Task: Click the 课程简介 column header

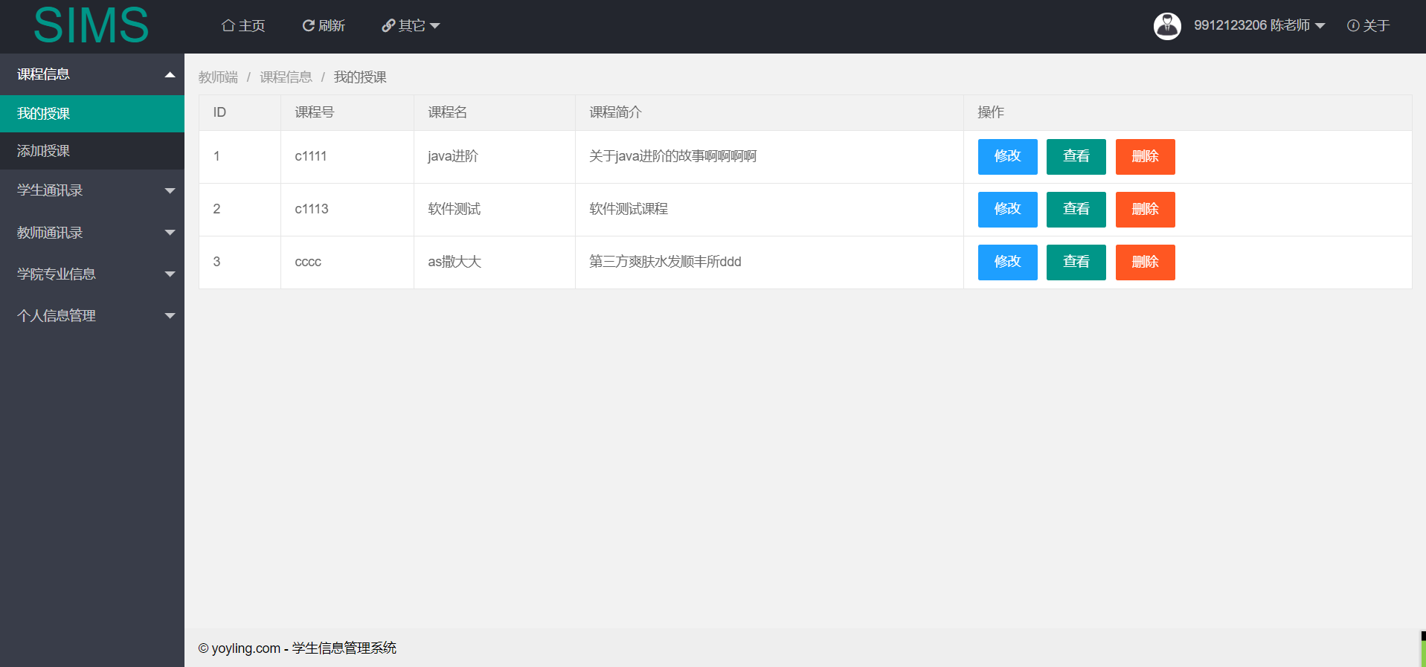Action: 769,113
